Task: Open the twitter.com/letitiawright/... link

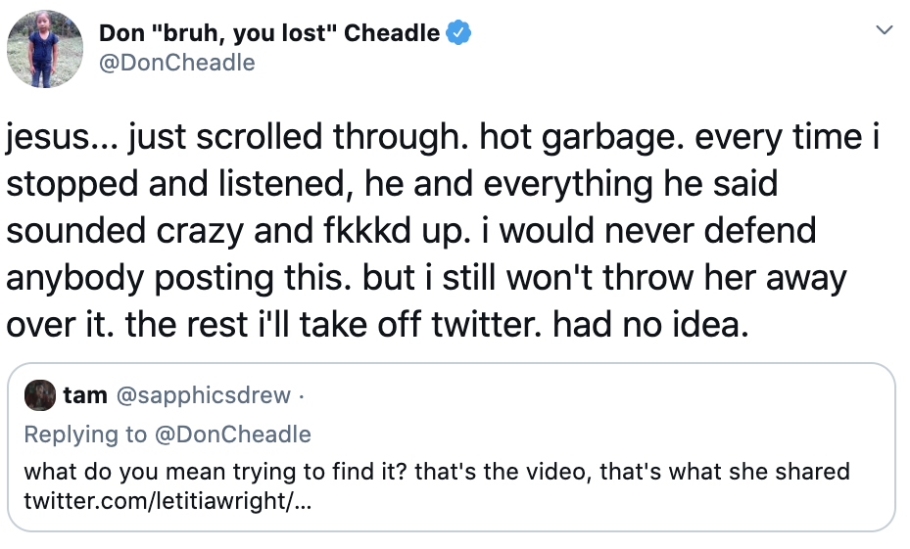Action: tap(168, 502)
